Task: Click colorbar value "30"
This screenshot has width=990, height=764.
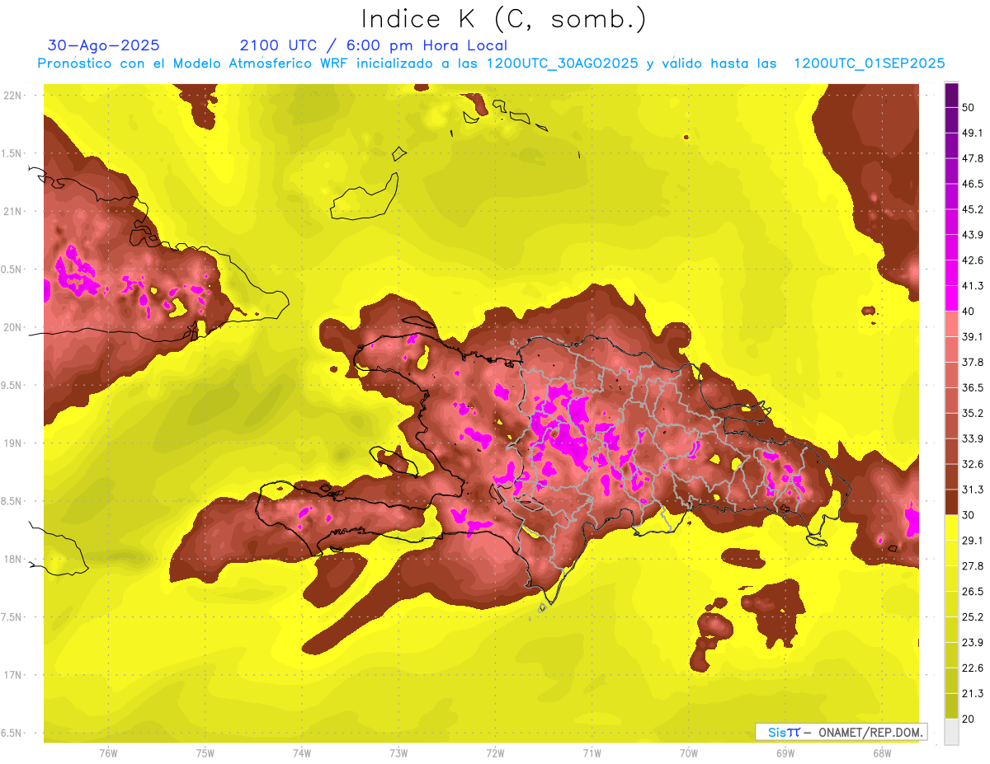Action: (968, 515)
